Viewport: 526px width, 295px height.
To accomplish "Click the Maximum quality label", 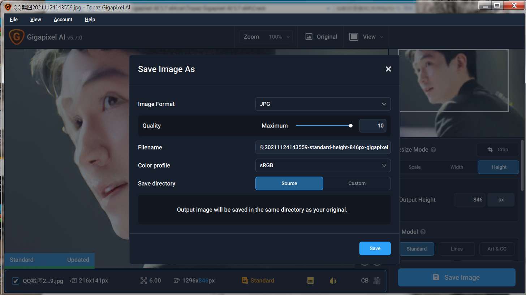I will coord(275,126).
